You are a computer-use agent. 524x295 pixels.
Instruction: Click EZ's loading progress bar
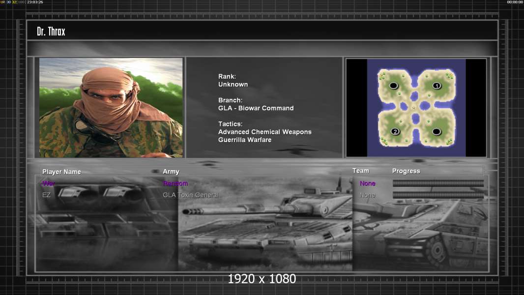438,195
